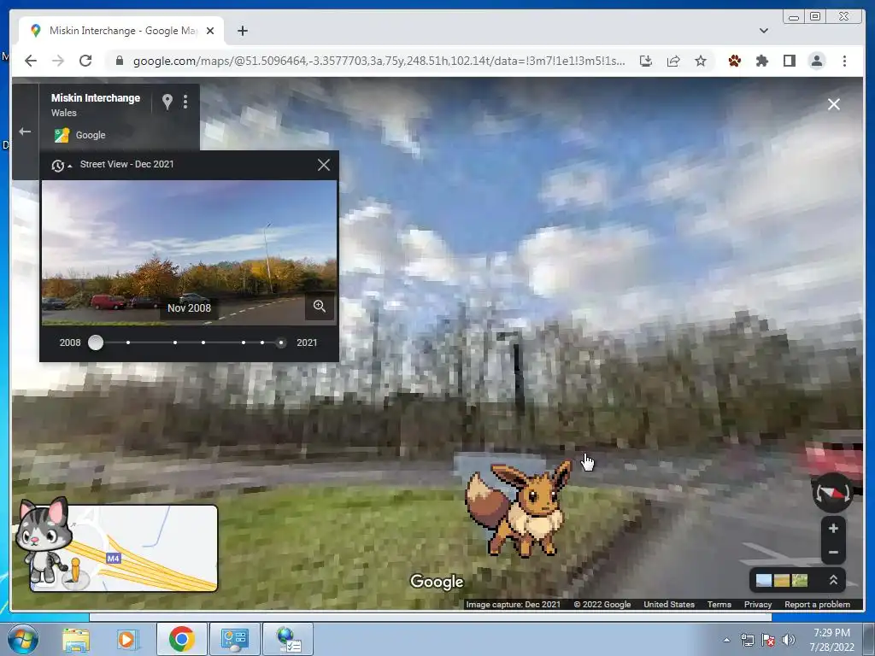875x656 pixels.
Task: Toggle the browser side panel
Action: 790,61
